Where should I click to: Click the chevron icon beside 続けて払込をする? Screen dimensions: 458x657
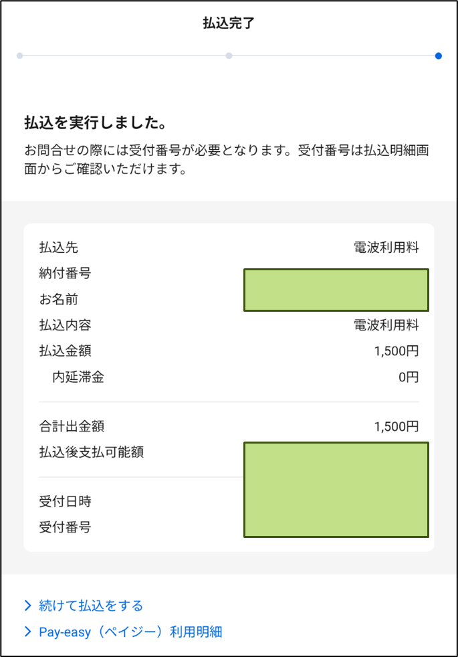[x=28, y=606]
